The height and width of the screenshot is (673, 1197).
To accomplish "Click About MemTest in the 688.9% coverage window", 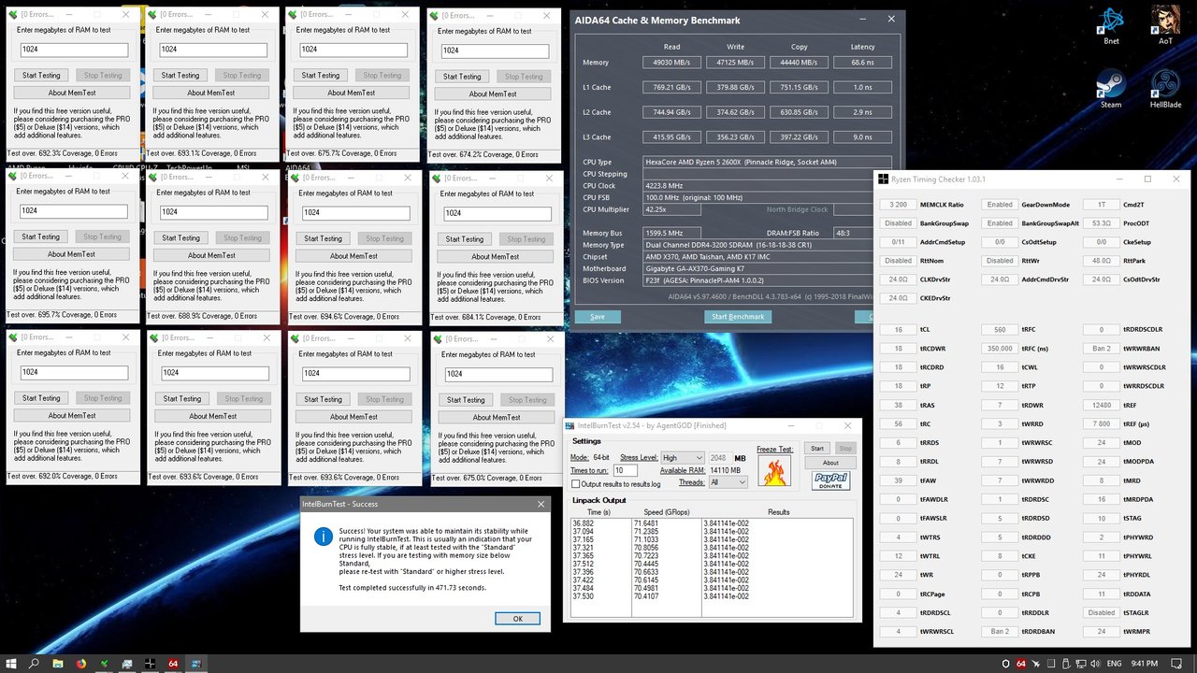I will pos(211,255).
